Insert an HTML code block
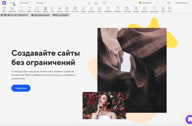This screenshot has height=126, width=192. 163,10
